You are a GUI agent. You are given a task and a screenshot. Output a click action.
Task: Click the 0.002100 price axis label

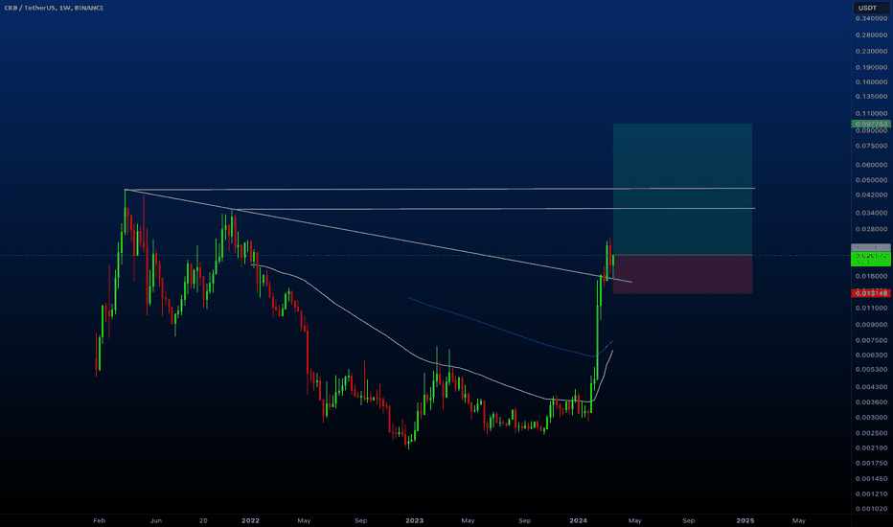[871, 447]
